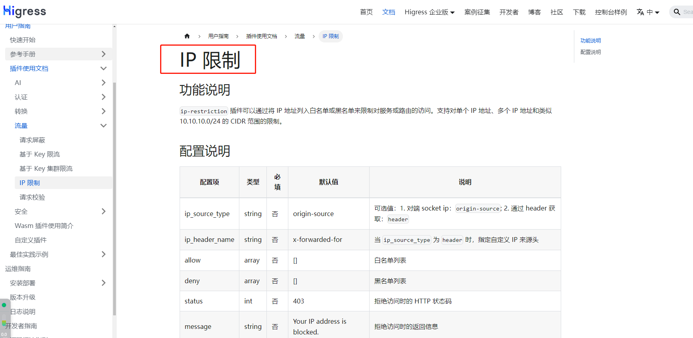Open 版本升级 page
This screenshot has width=693, height=338.
click(23, 297)
